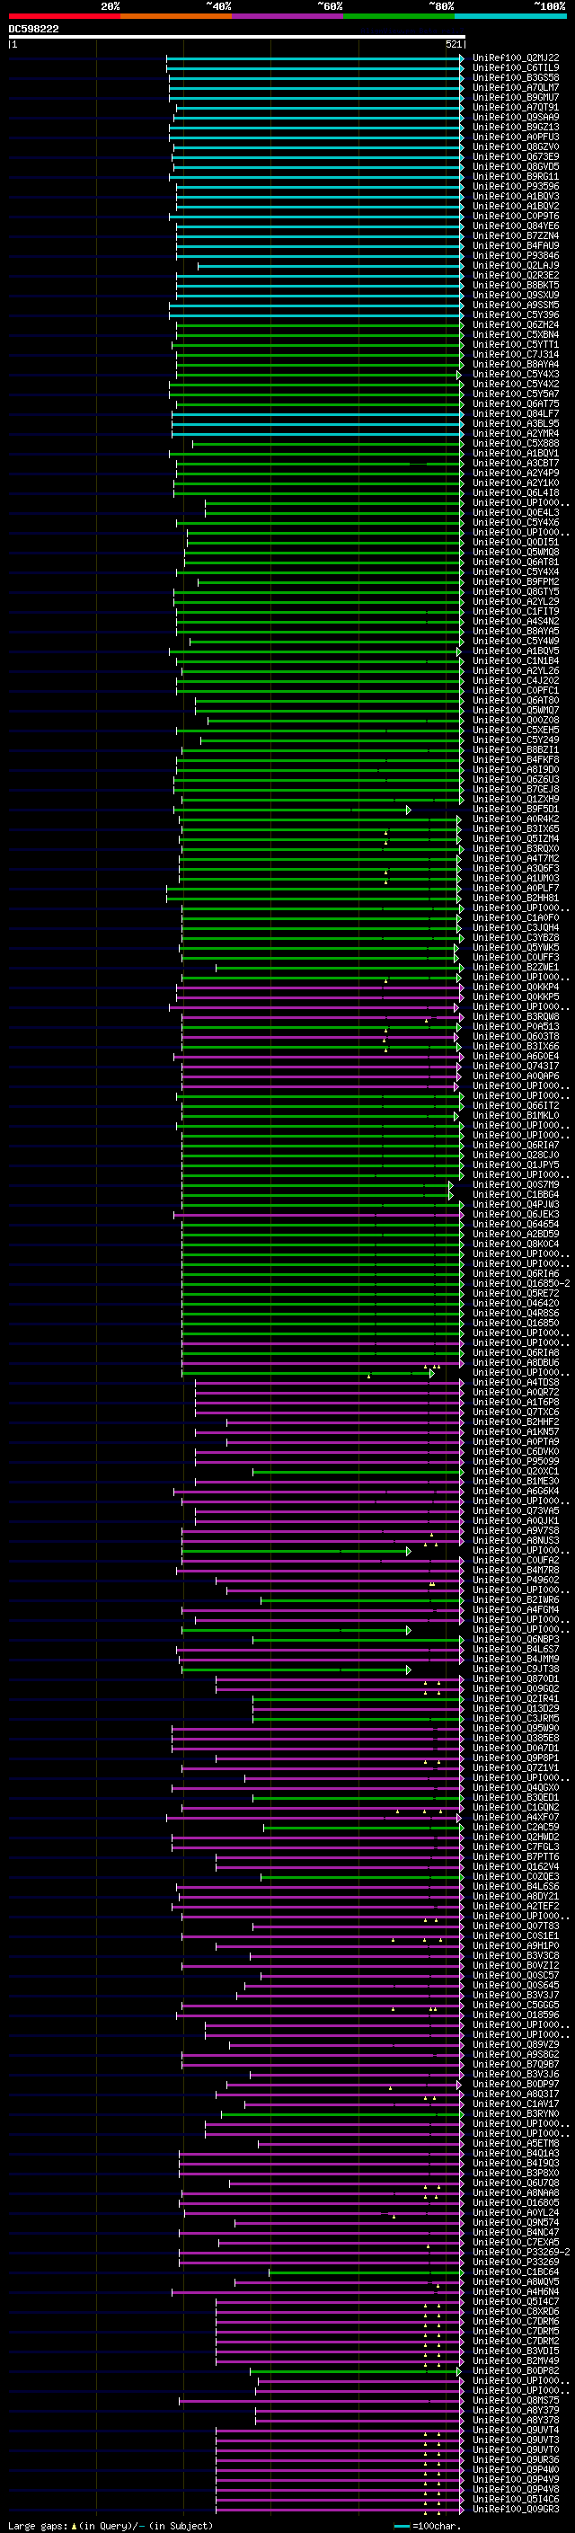This screenshot has height=2533, width=575.
Task: Click hit label UniRef100_P0A513
Action: 516,1026
